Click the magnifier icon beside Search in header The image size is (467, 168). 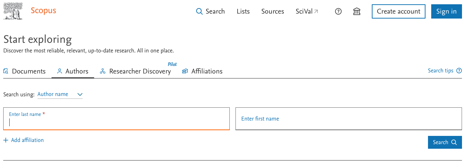pyautogui.click(x=199, y=11)
